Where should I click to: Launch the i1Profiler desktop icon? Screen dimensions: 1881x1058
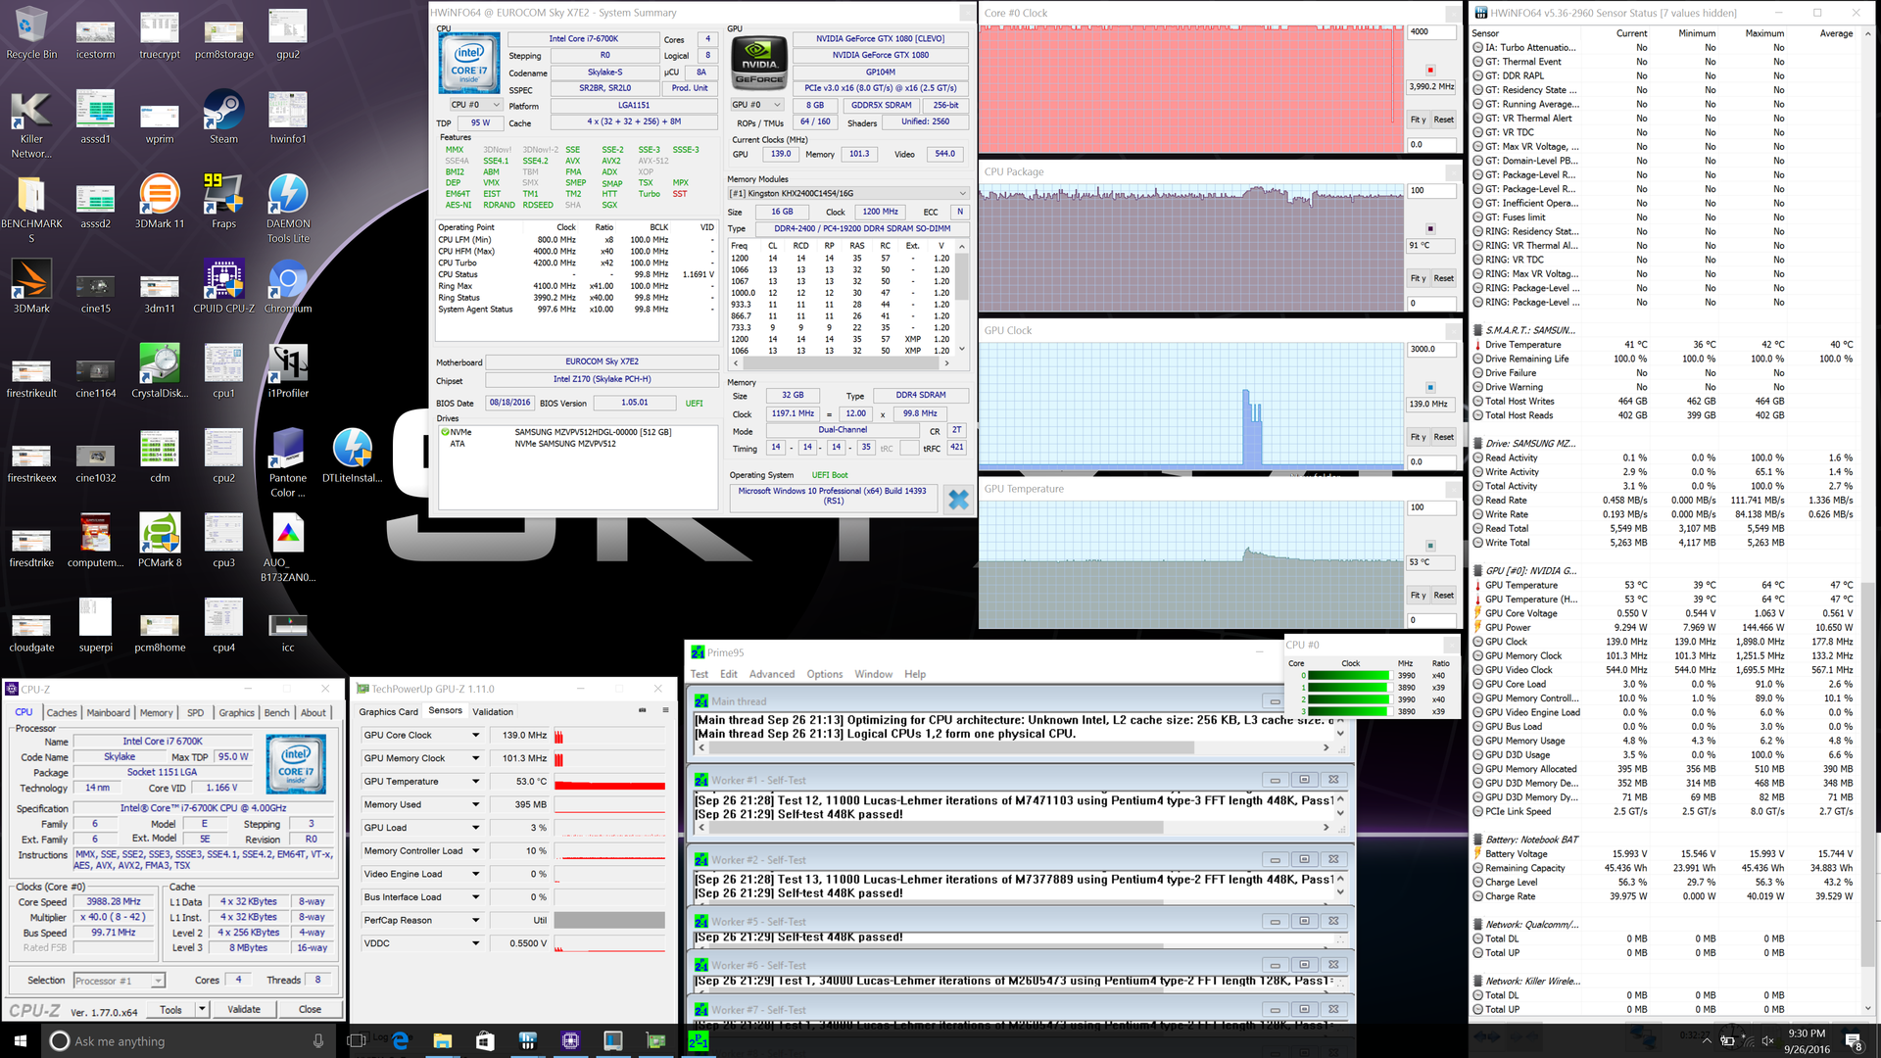(x=288, y=371)
